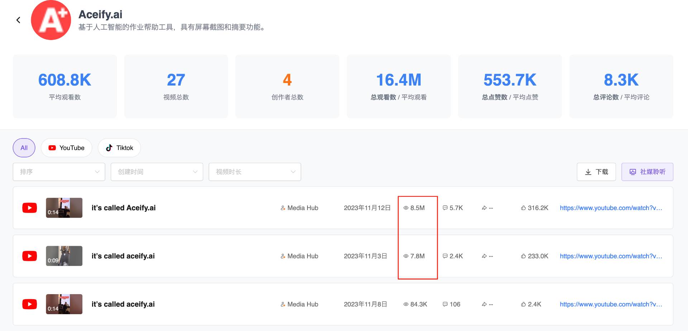
Task: Select 总评论数 in the 8.3K card
Action: coord(606,97)
